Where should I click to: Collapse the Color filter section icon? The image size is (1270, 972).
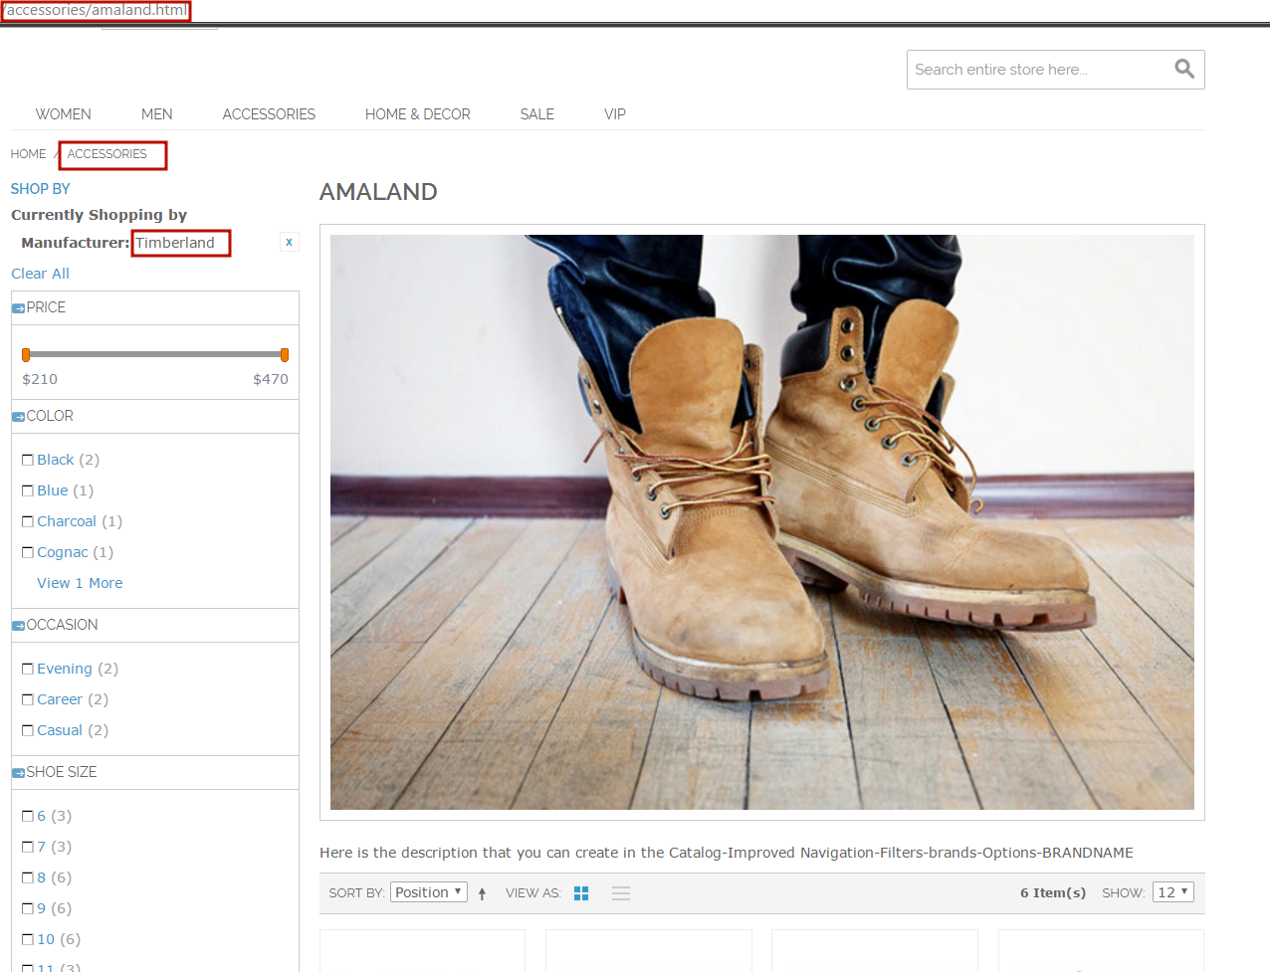point(18,417)
